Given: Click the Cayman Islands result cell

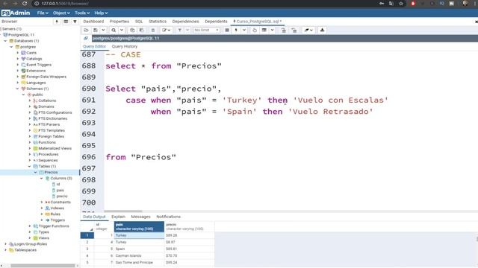Looking at the screenshot, I should pyautogui.click(x=139, y=255).
